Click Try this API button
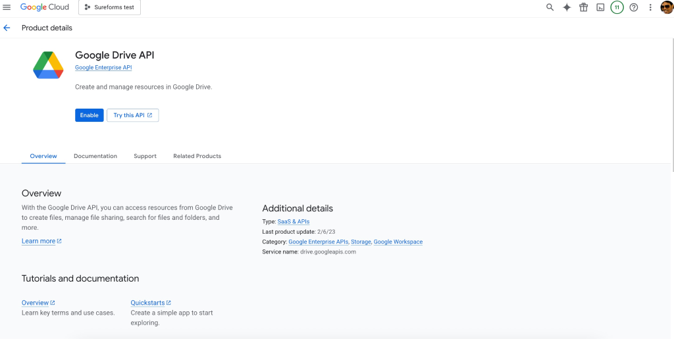This screenshot has width=674, height=339. pyautogui.click(x=133, y=115)
